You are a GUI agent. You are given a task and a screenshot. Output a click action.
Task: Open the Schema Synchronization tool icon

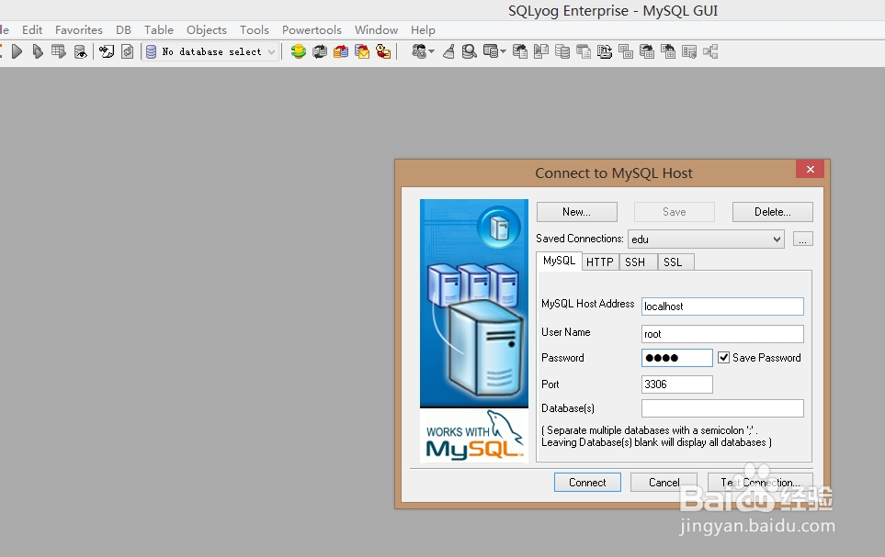tap(320, 52)
